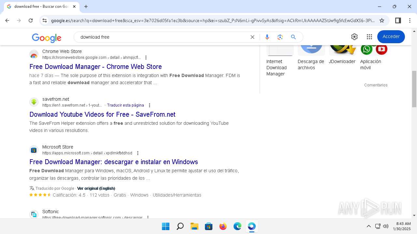Open Google Lens image search icon
This screenshot has width=417, height=234.
280,37
